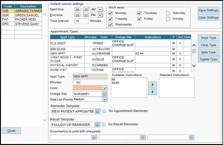
Task: Browse for third chargeslip print document
Action: [x=191, y=137]
